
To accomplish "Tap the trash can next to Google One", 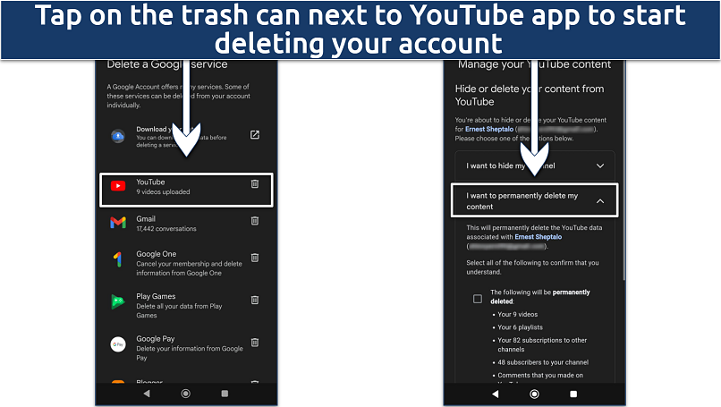I will 255,258.
